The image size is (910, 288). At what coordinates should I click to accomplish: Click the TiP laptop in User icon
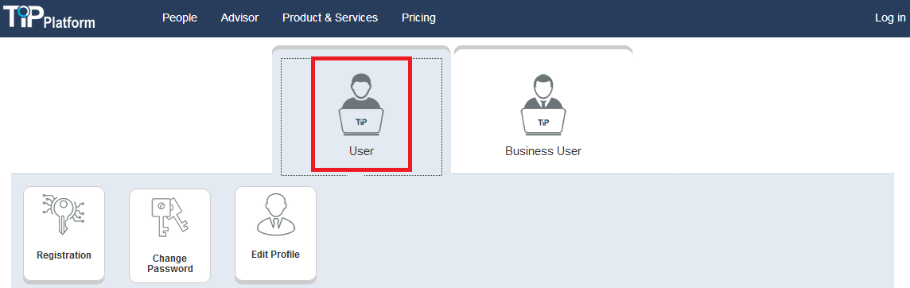361,123
